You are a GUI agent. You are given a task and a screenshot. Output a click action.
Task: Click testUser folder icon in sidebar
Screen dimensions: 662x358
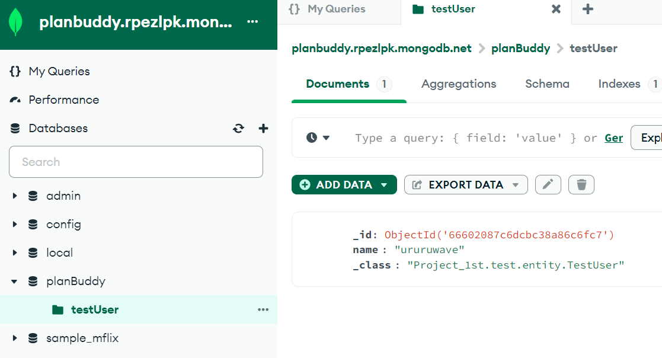[x=58, y=310]
